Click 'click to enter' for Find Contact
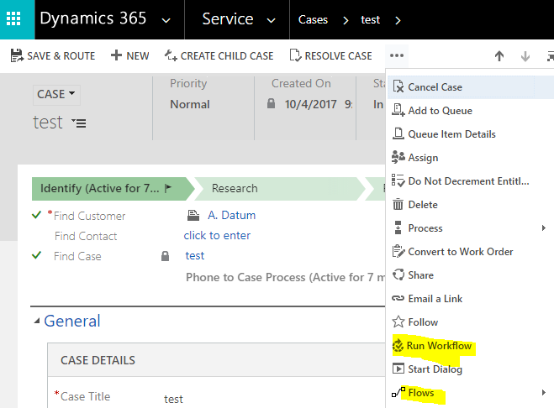Viewport: 554px width, 408px height. click(217, 235)
